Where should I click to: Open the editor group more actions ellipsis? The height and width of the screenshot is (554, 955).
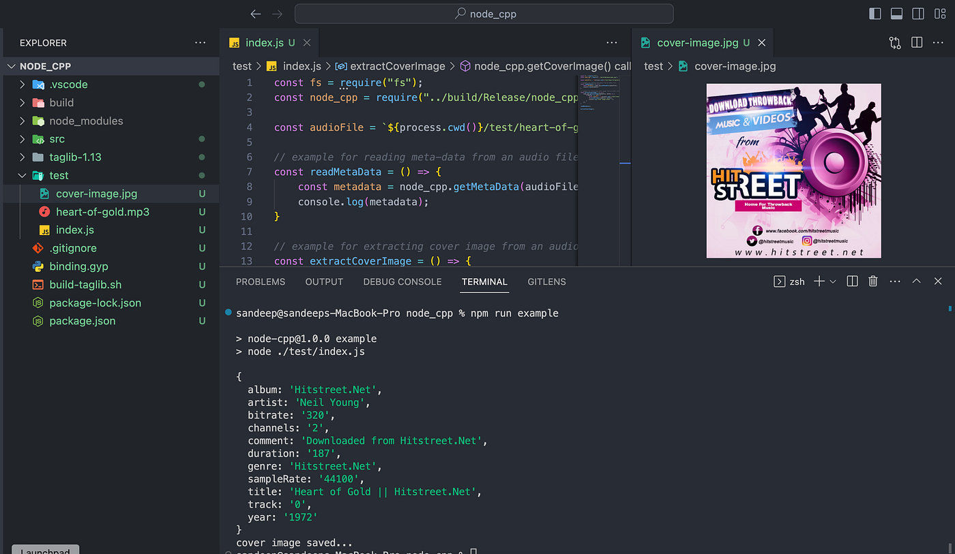612,42
